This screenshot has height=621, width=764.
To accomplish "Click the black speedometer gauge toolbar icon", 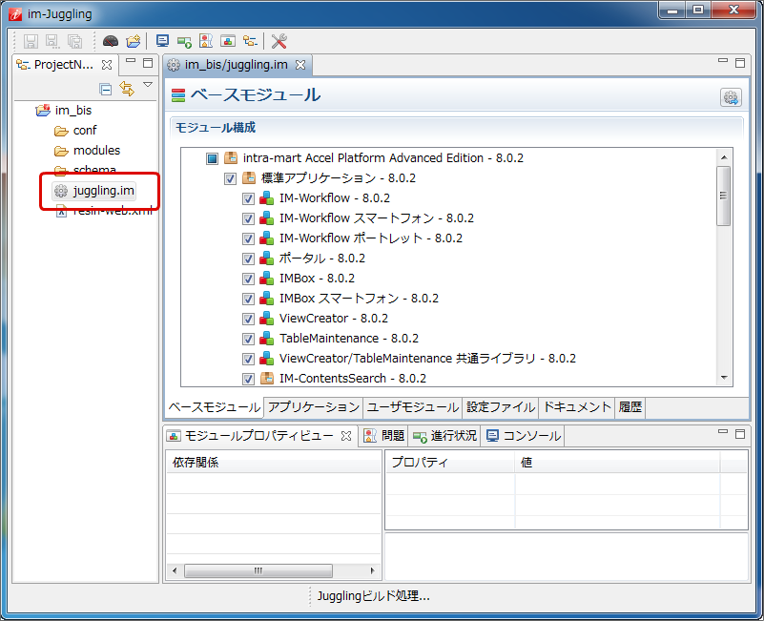I will click(111, 41).
